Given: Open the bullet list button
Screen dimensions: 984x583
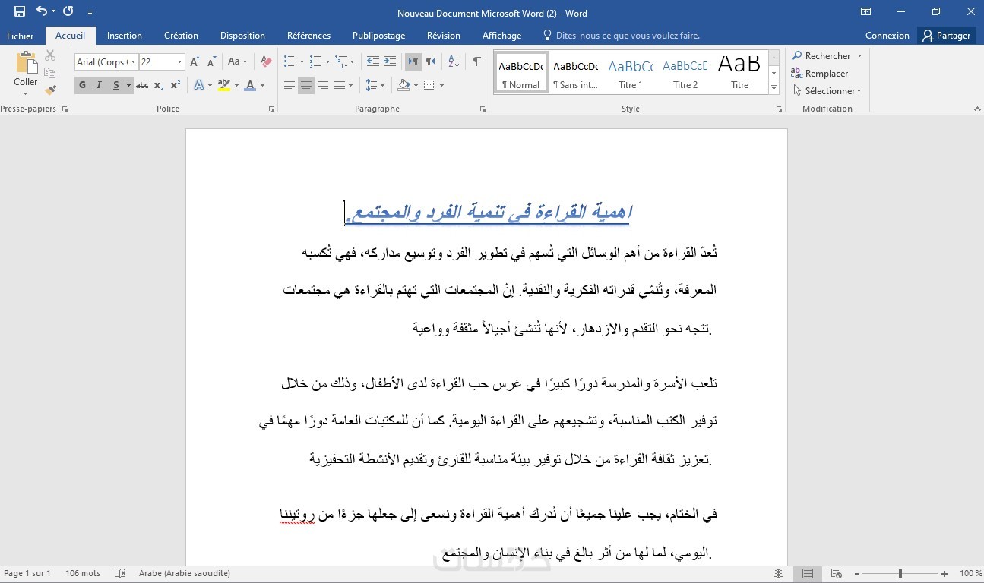Looking at the screenshot, I should pyautogui.click(x=289, y=61).
